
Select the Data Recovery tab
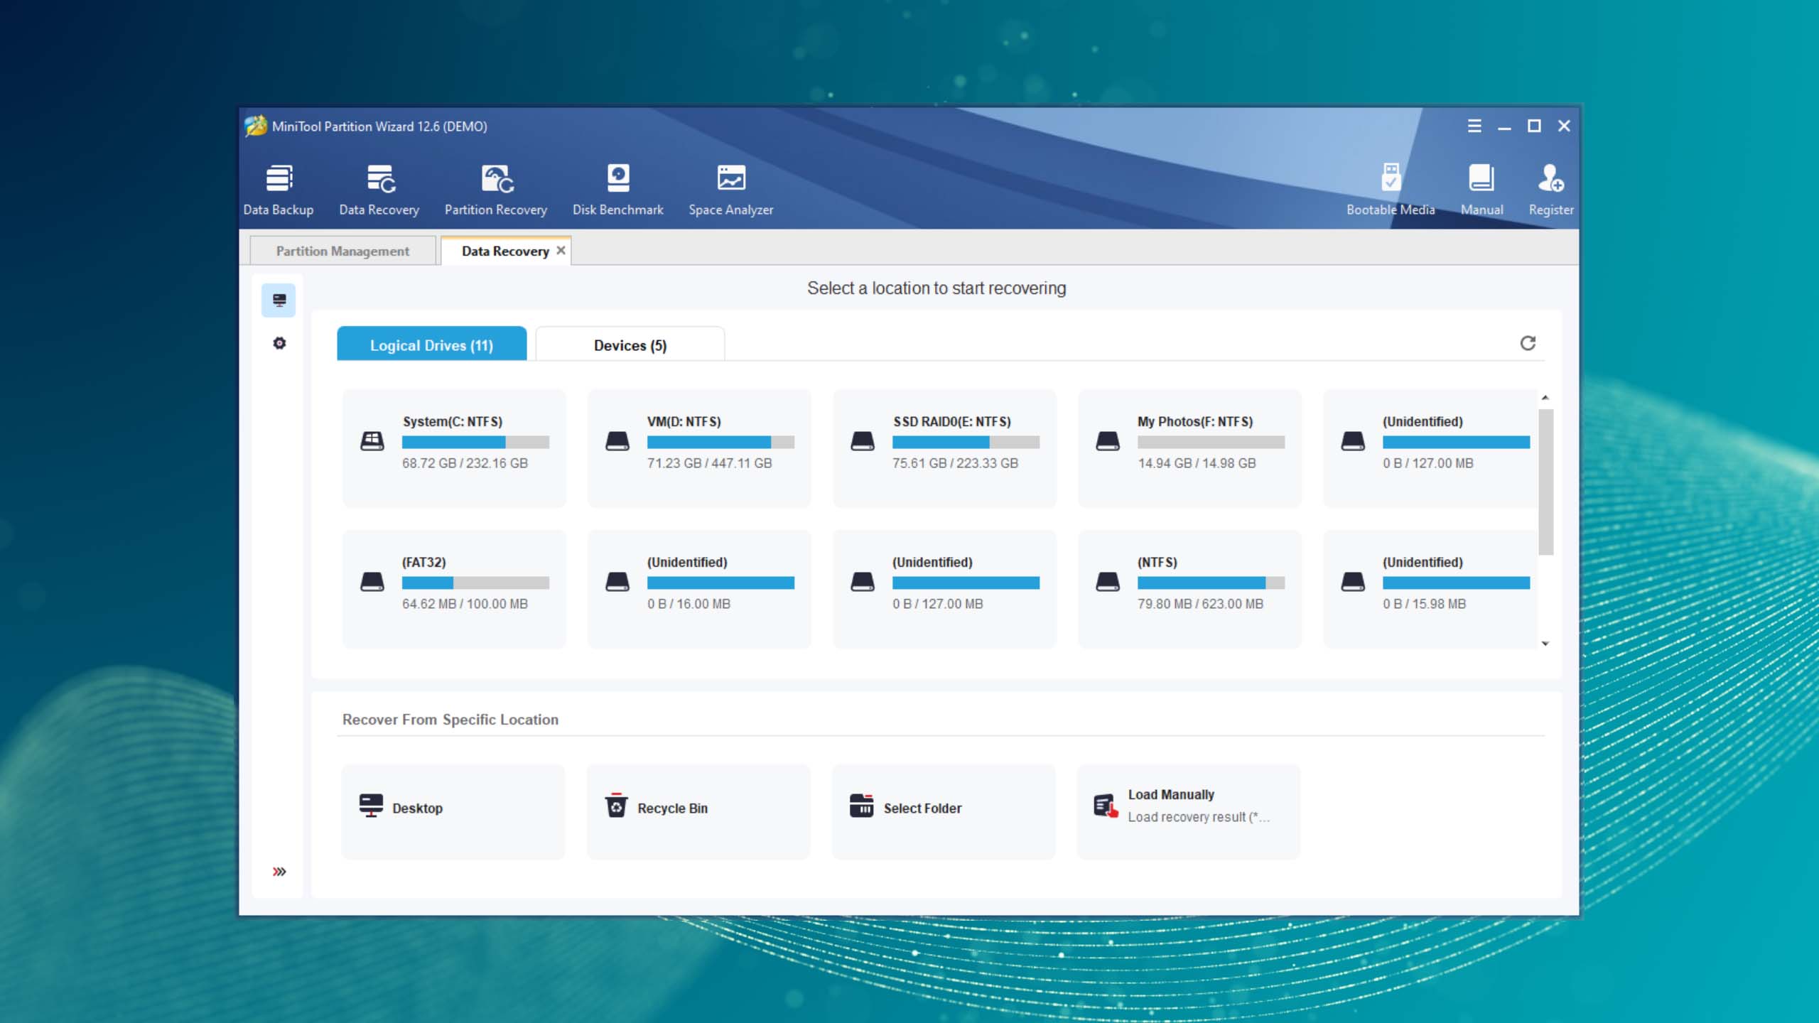[505, 251]
